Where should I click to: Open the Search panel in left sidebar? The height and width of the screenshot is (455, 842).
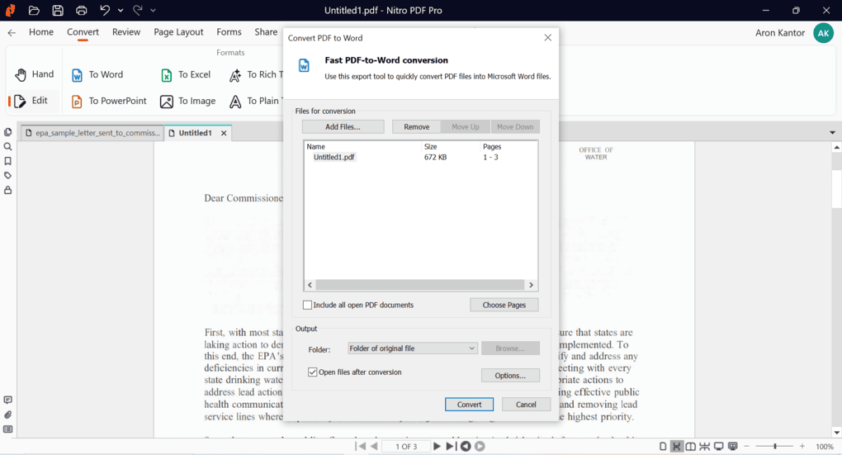pyautogui.click(x=8, y=147)
